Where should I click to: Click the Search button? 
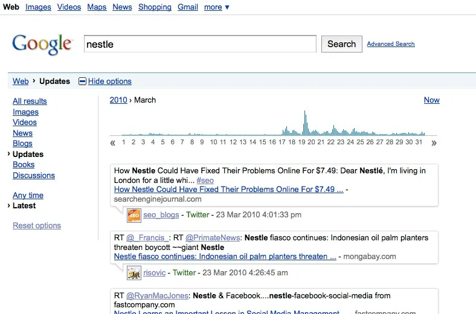point(342,44)
